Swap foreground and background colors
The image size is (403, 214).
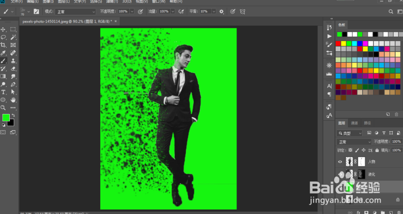coord(13,115)
